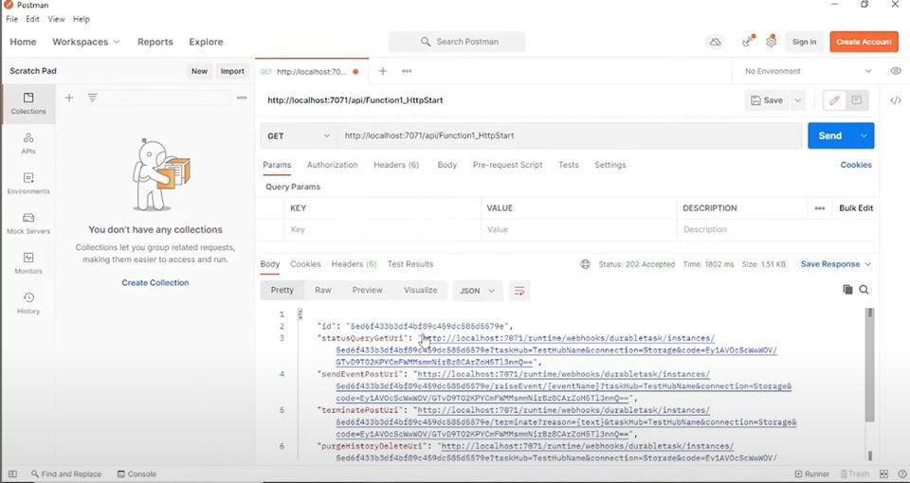Click the blue Send button

pos(830,135)
